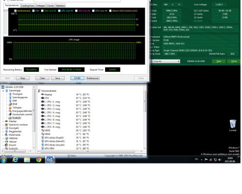The width and height of the screenshot is (242, 194).
Task: Open the IPMI tree entry icon
Action: (x=10, y=104)
